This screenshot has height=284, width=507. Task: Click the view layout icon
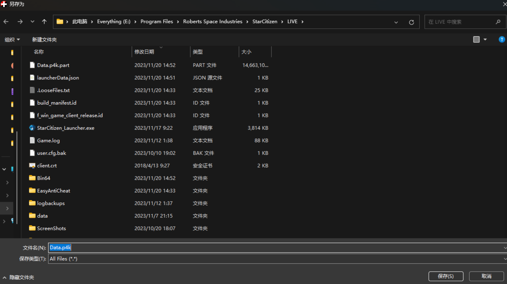pyautogui.click(x=476, y=40)
